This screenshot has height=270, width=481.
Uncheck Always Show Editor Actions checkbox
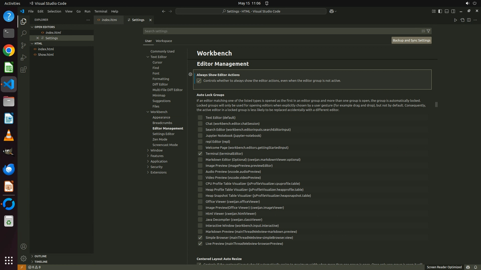tap(199, 81)
